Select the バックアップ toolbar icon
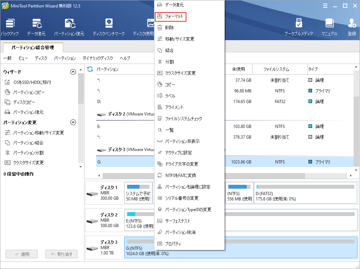Viewport: 360px width, 269px height. 10,27
